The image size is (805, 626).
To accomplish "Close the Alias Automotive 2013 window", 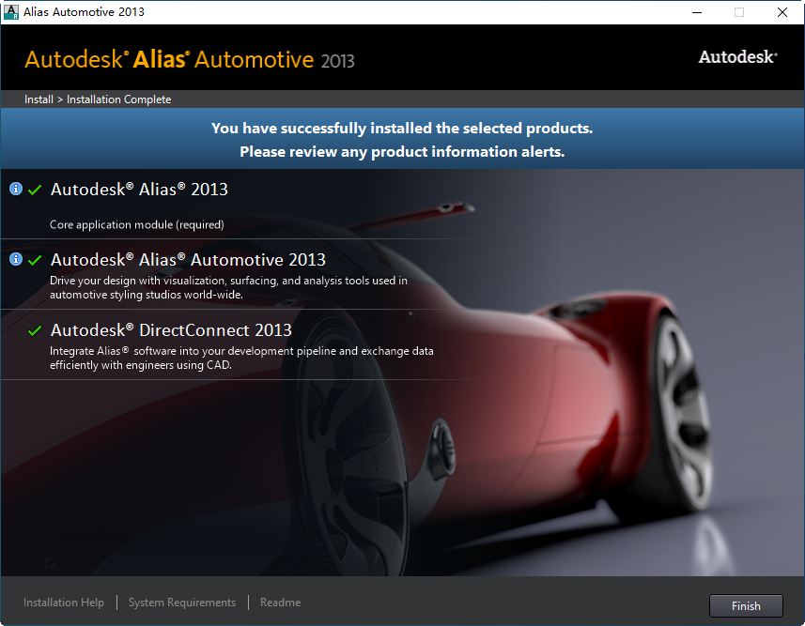I will tap(782, 12).
